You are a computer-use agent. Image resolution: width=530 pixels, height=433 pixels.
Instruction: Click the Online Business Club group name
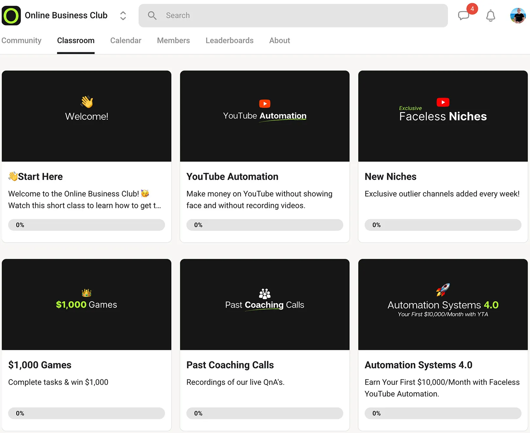[66, 15]
